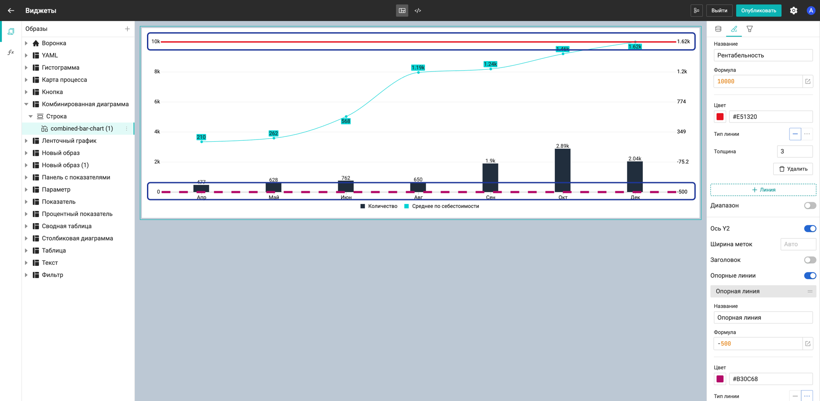Click the back arrow next to Виджеты
Screen dimensions: 820x401
click(x=11, y=10)
